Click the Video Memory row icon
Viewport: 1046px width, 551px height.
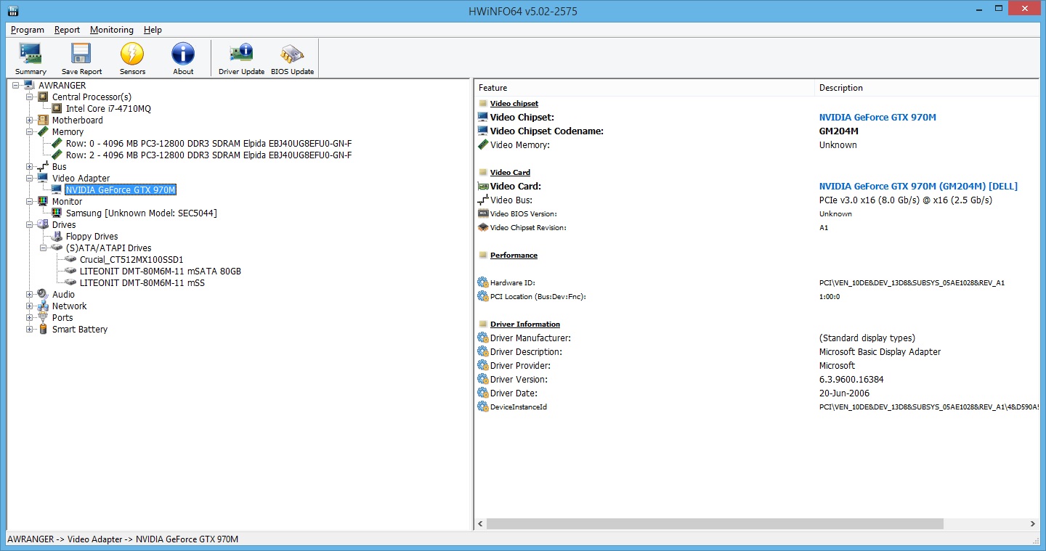(483, 145)
